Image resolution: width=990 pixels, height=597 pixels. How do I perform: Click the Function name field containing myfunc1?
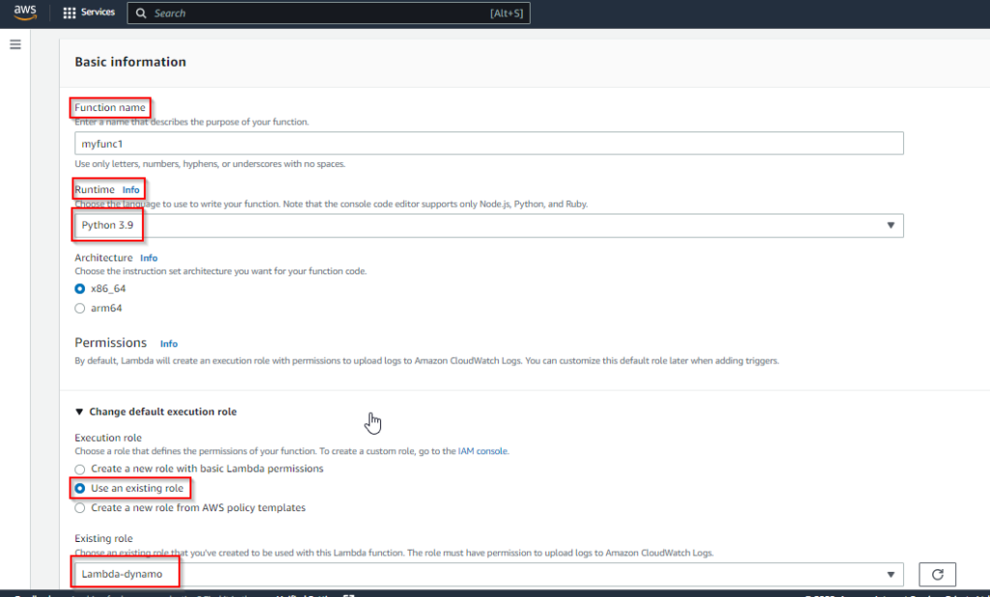488,144
